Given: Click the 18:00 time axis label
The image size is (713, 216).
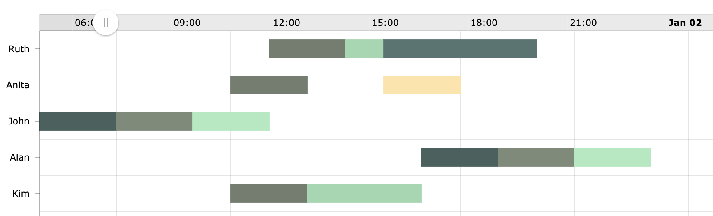Looking at the screenshot, I should click(x=484, y=23).
